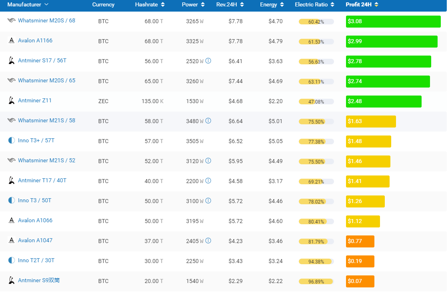448x293 pixels.
Task: Open the Avalon A1066 link
Action: [x=35, y=221]
